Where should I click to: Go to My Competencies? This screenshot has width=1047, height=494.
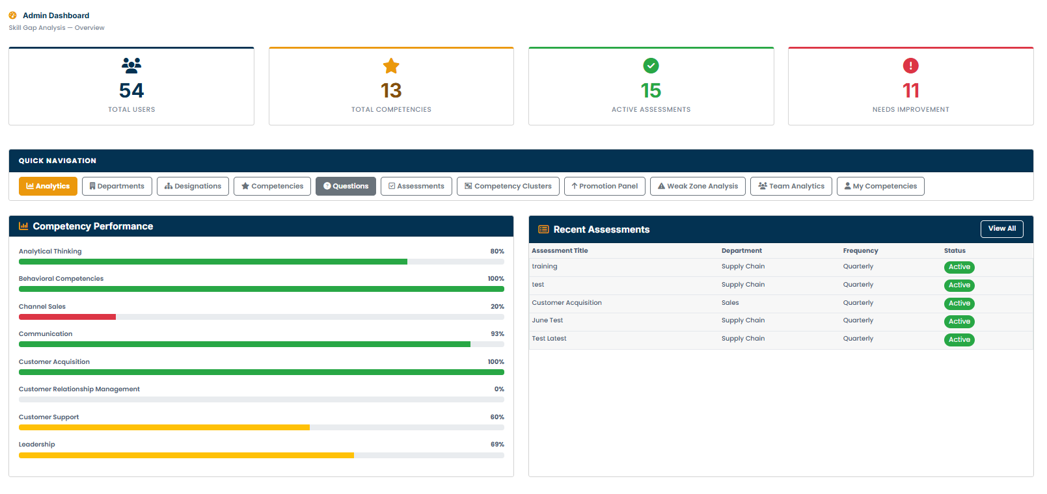[x=880, y=186]
